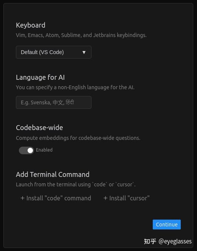Screen dimensions: 197x251
Task: Select the Keyboard section heading
Action: [31, 25]
